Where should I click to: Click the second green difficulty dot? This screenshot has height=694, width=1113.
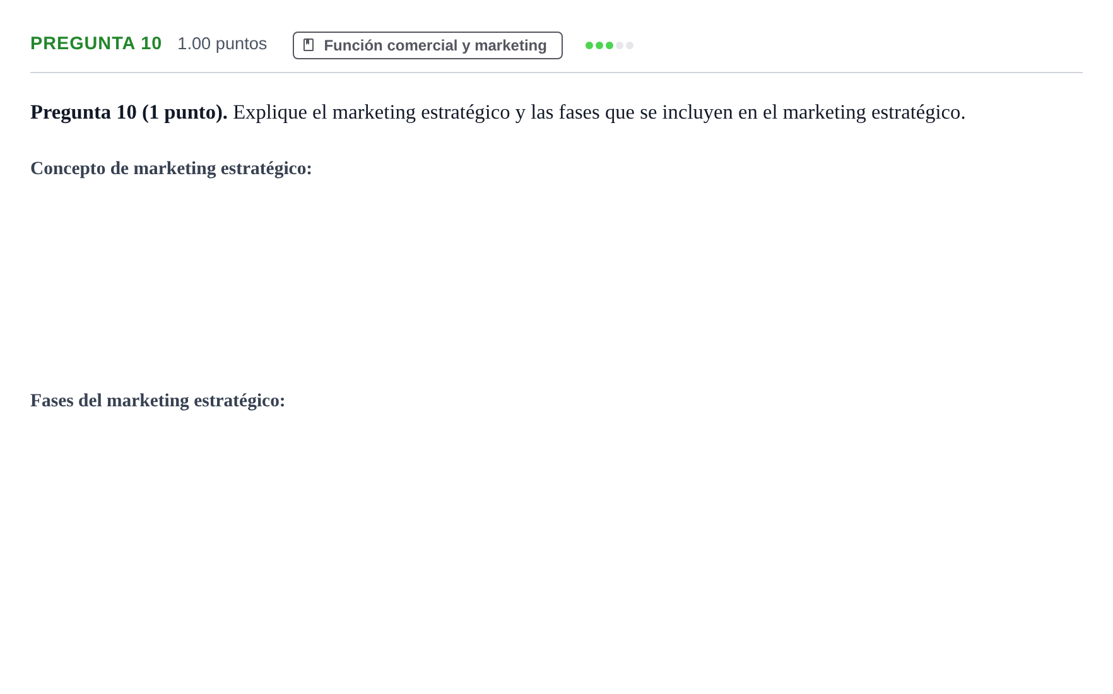[599, 45]
